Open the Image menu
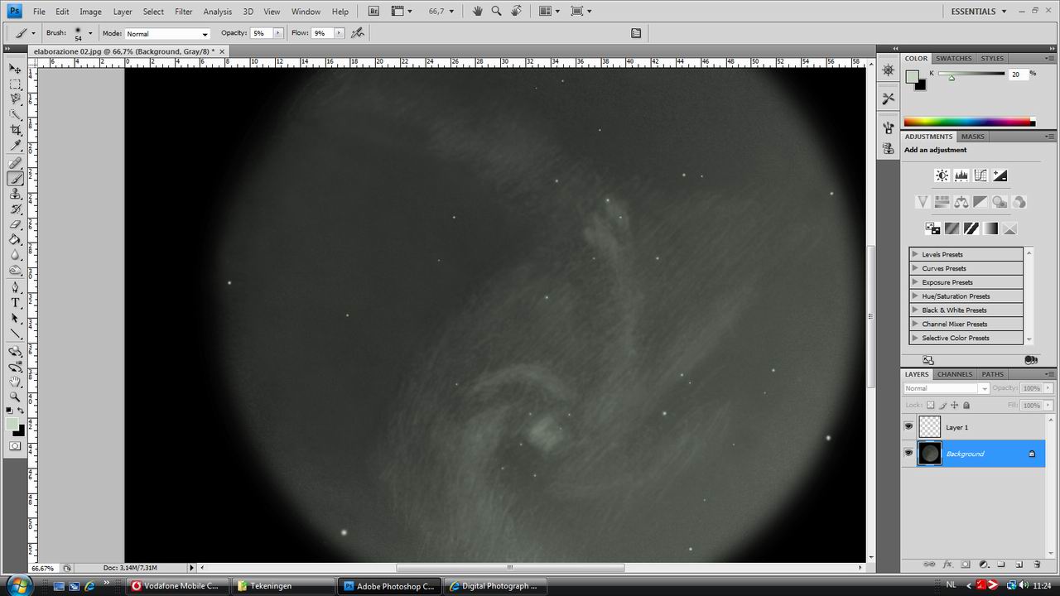The width and height of the screenshot is (1060, 596). coord(90,12)
